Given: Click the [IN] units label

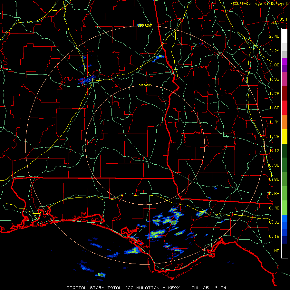Looking at the screenshot, I should (275, 23).
